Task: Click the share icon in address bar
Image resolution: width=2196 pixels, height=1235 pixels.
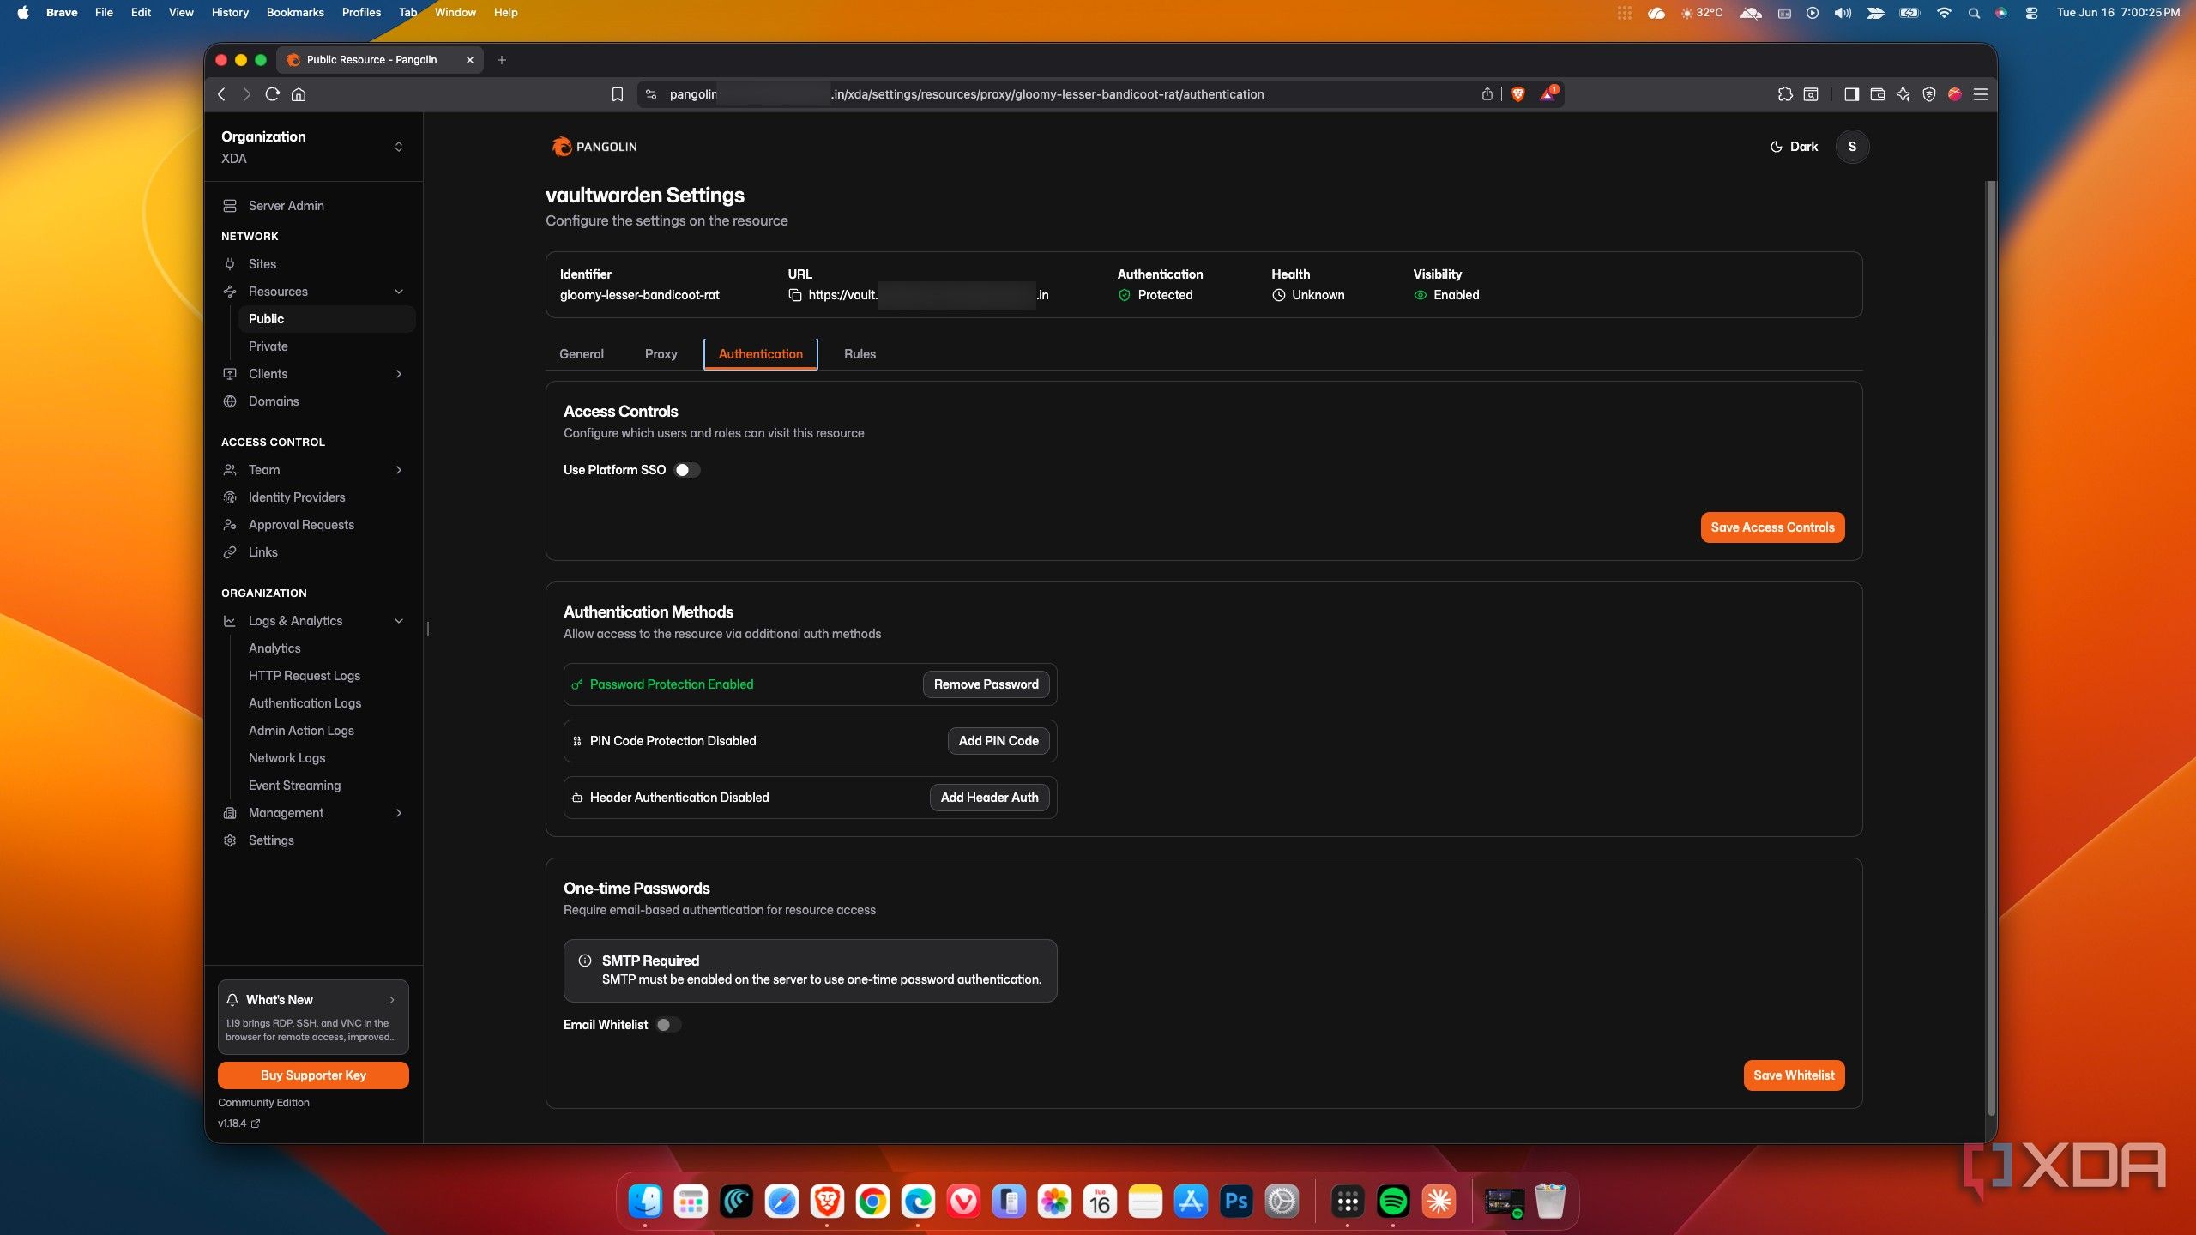Action: [1487, 94]
